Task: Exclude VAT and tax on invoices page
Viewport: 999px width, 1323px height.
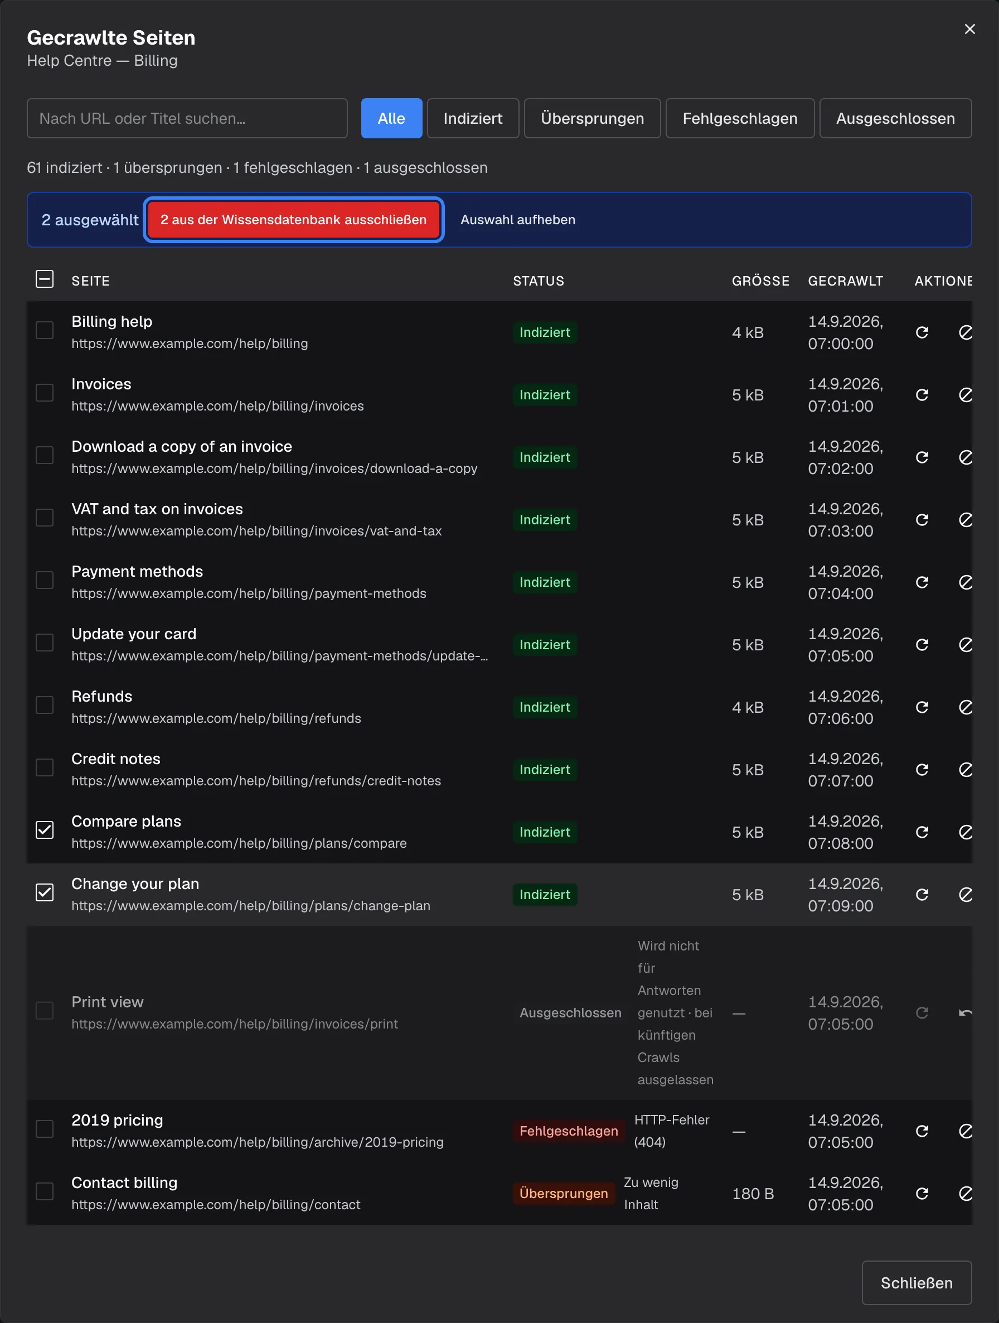Action: pyautogui.click(x=966, y=520)
